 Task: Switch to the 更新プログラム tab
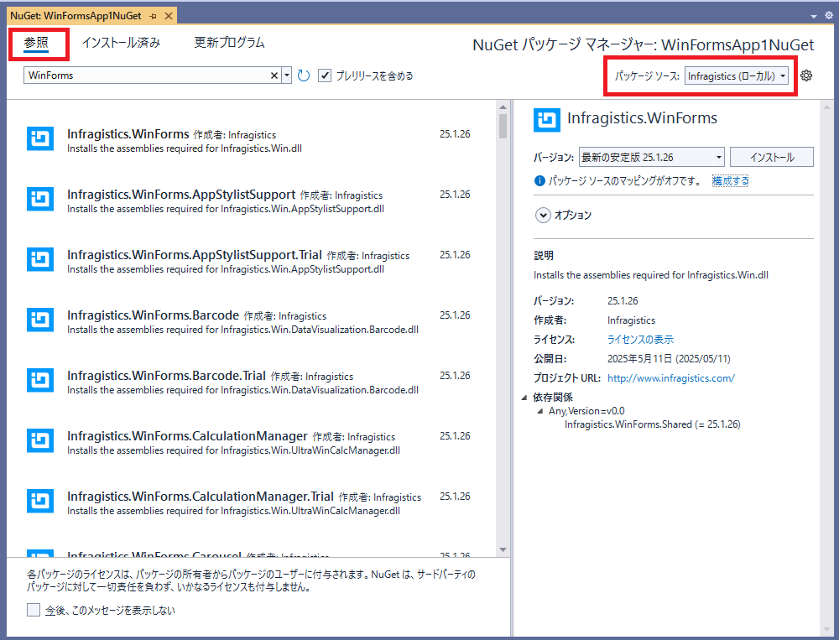pyautogui.click(x=230, y=43)
